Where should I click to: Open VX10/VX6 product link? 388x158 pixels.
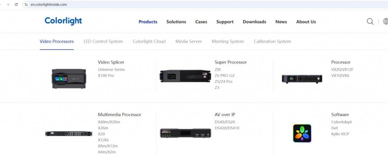point(340,76)
